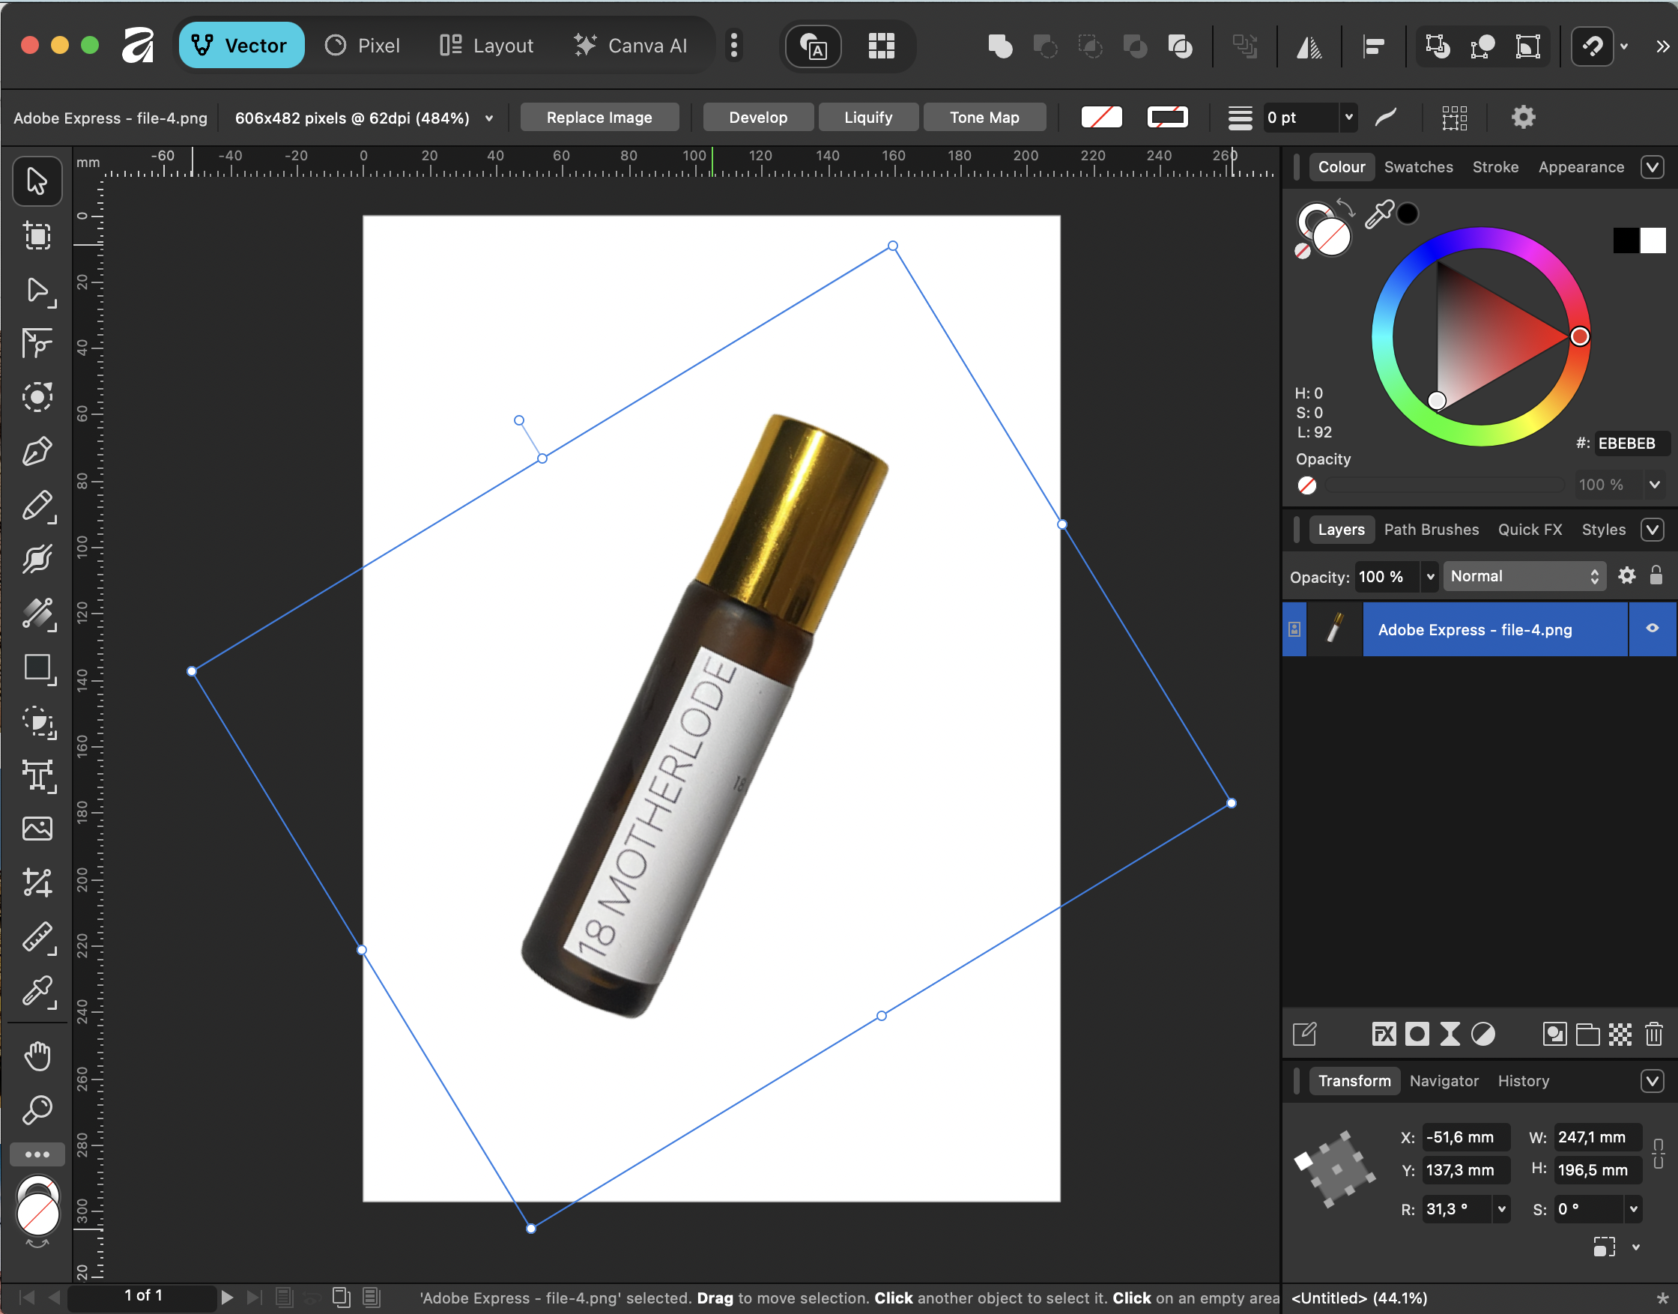The image size is (1678, 1314).
Task: Activate the Vector Brush tool
Action: click(37, 559)
